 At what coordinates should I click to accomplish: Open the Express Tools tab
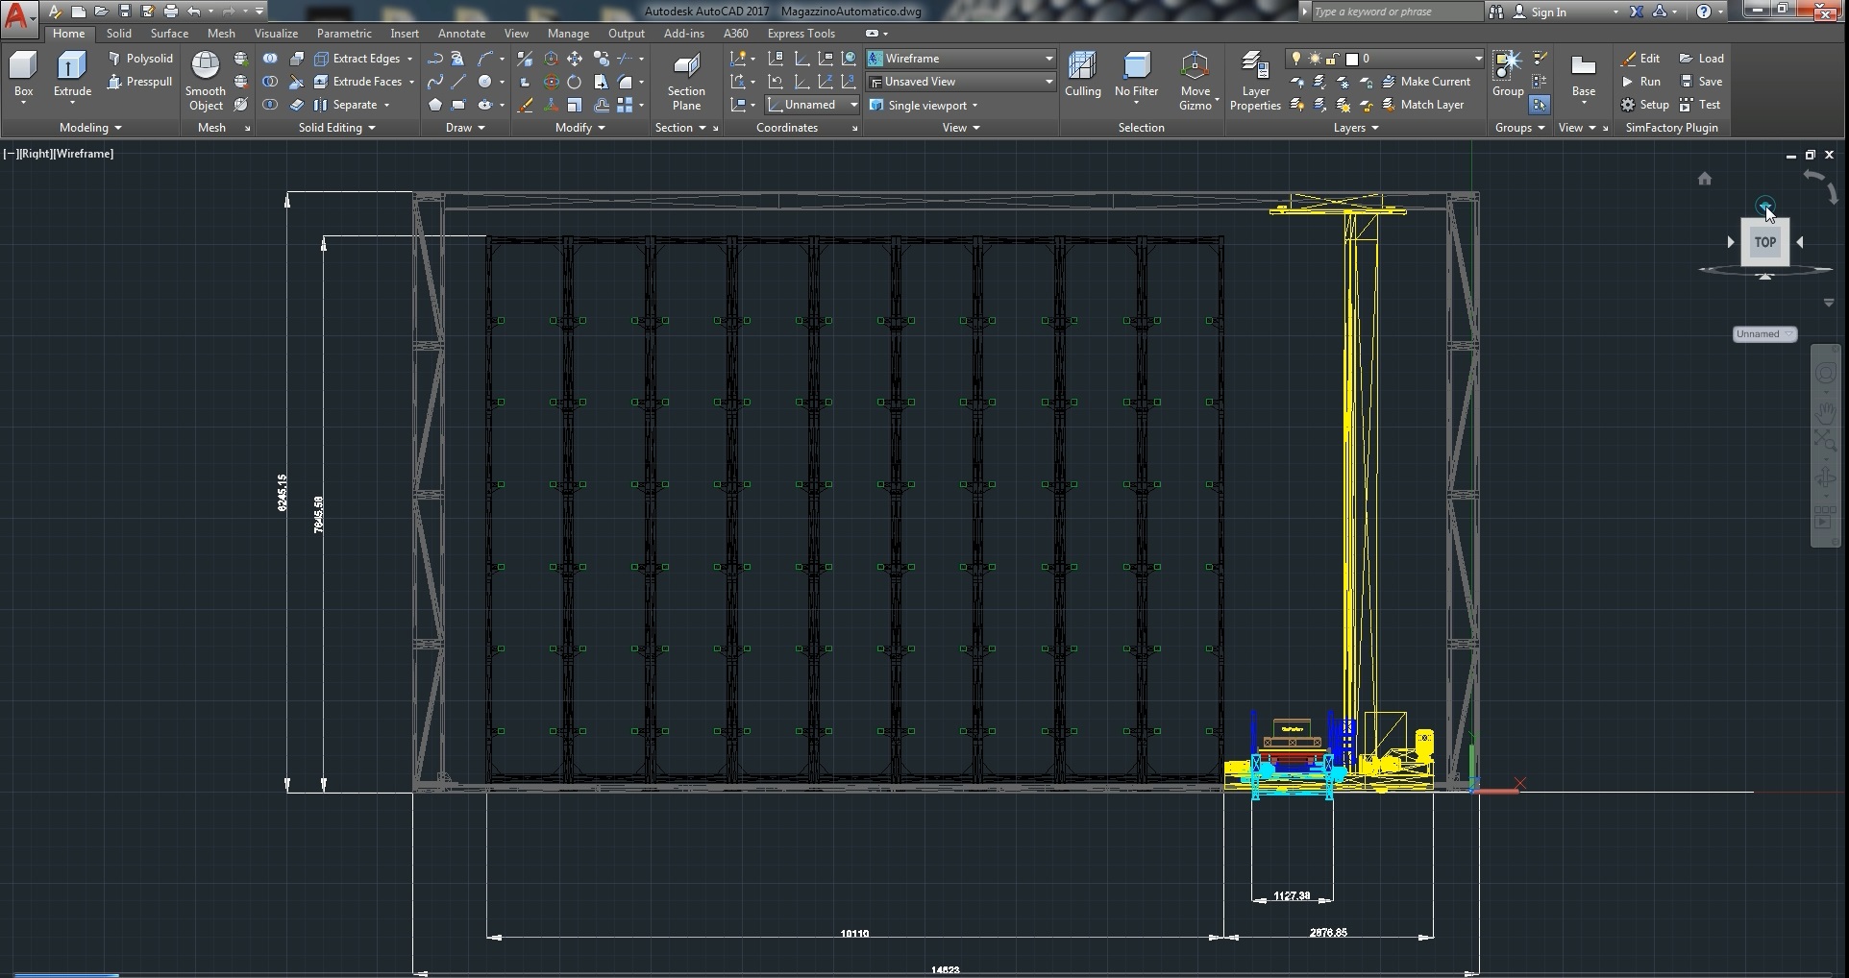point(801,34)
